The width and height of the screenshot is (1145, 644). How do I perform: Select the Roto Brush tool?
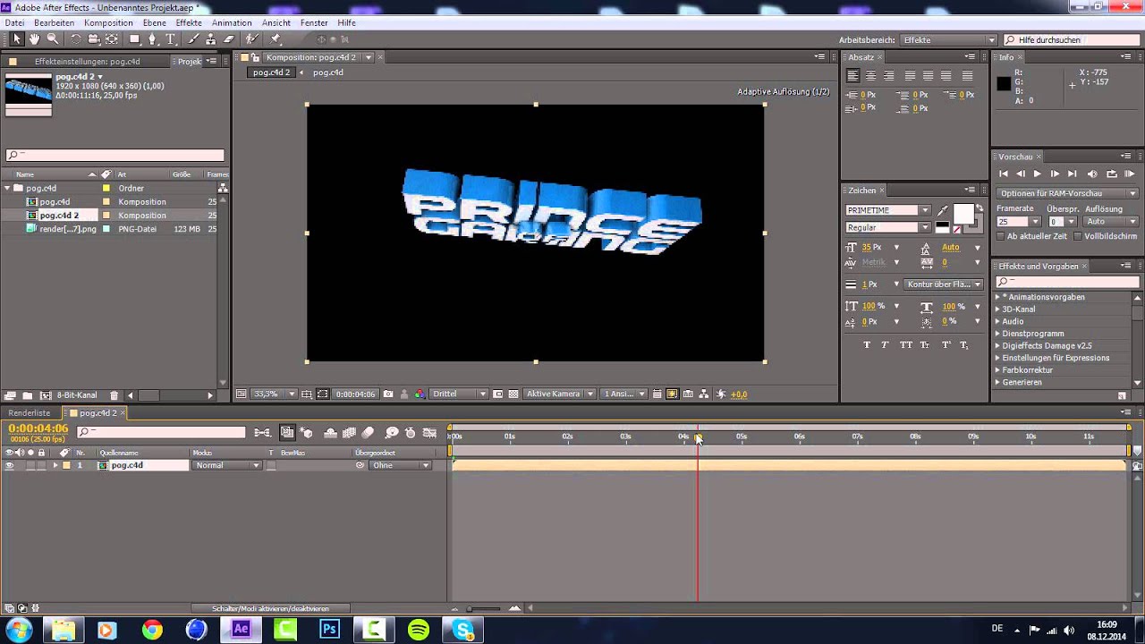tap(252, 39)
